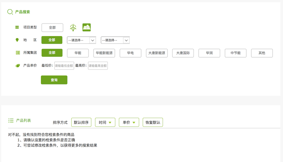
Task: Click the message 对不起，没有找到符合您检索条件的商品
Action: pos(41,135)
